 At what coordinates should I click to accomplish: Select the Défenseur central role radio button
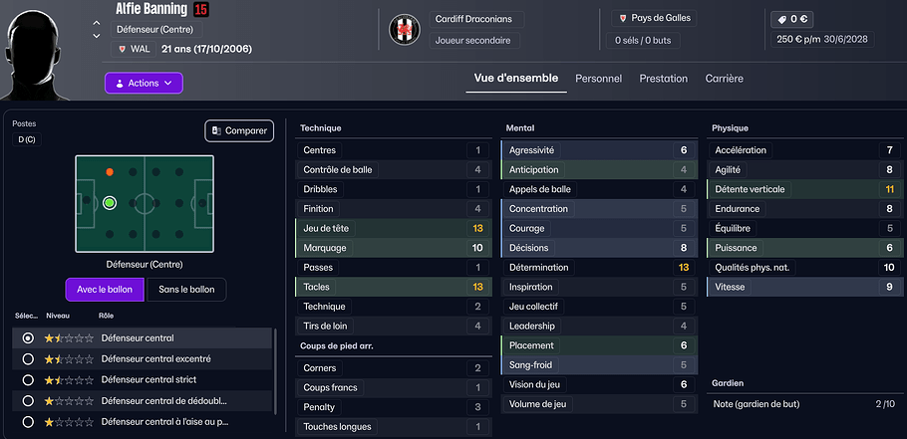coord(28,338)
